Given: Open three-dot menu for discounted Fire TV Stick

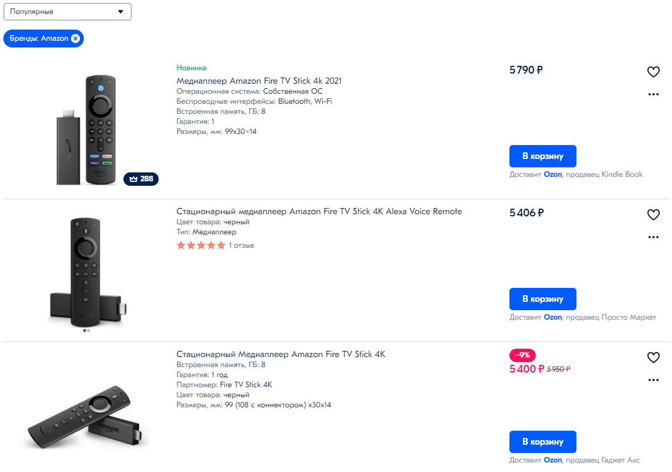Looking at the screenshot, I should (653, 380).
